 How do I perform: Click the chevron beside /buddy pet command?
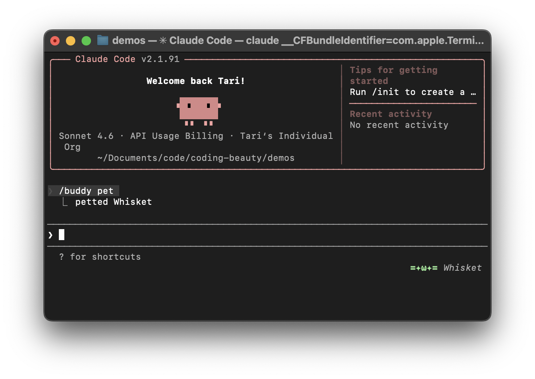[51, 191]
